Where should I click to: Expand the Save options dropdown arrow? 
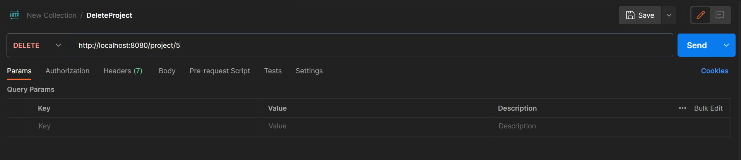click(669, 15)
